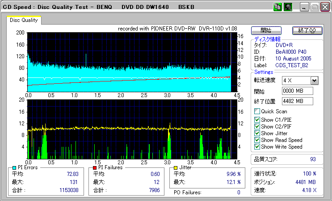Minimize the CD Speed window
This screenshot has height=201, width=332.
pyautogui.click(x=304, y=8)
